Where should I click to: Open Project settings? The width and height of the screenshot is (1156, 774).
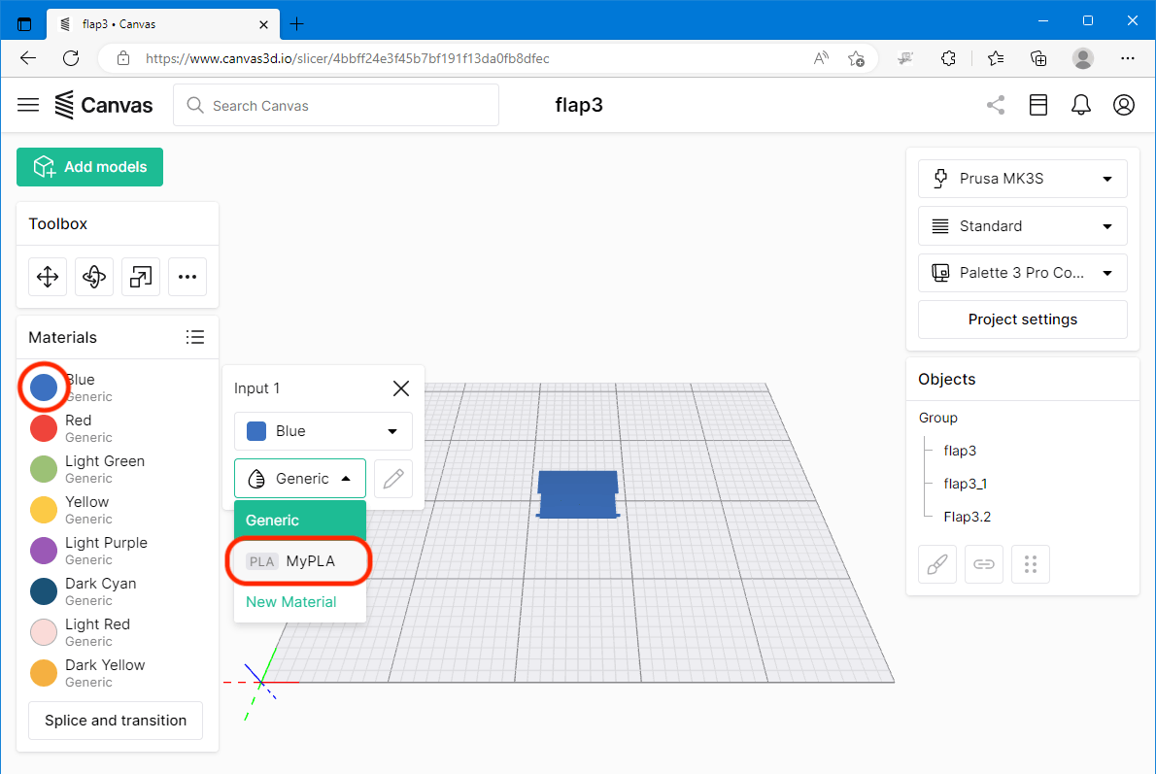click(x=1023, y=320)
